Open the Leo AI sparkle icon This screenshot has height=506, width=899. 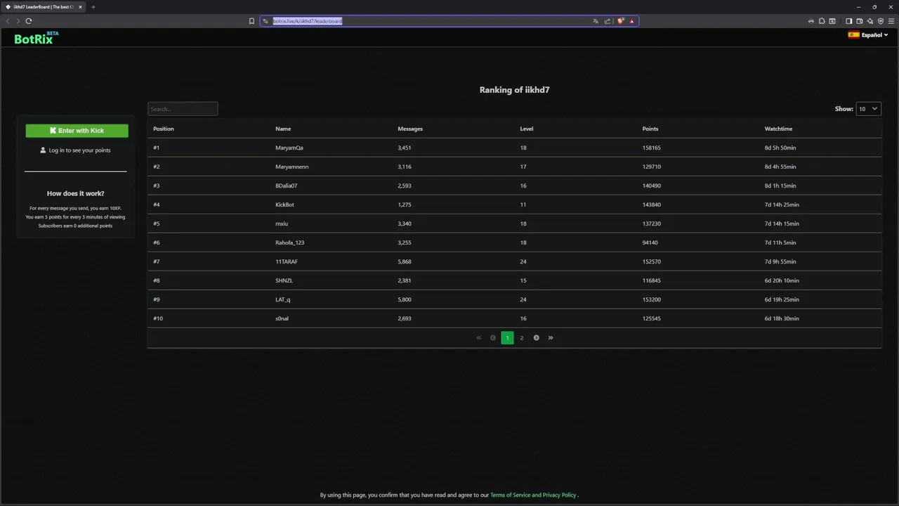click(x=870, y=21)
